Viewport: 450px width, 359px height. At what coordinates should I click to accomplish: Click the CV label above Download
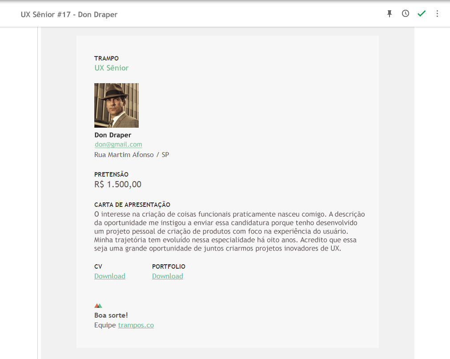98,266
